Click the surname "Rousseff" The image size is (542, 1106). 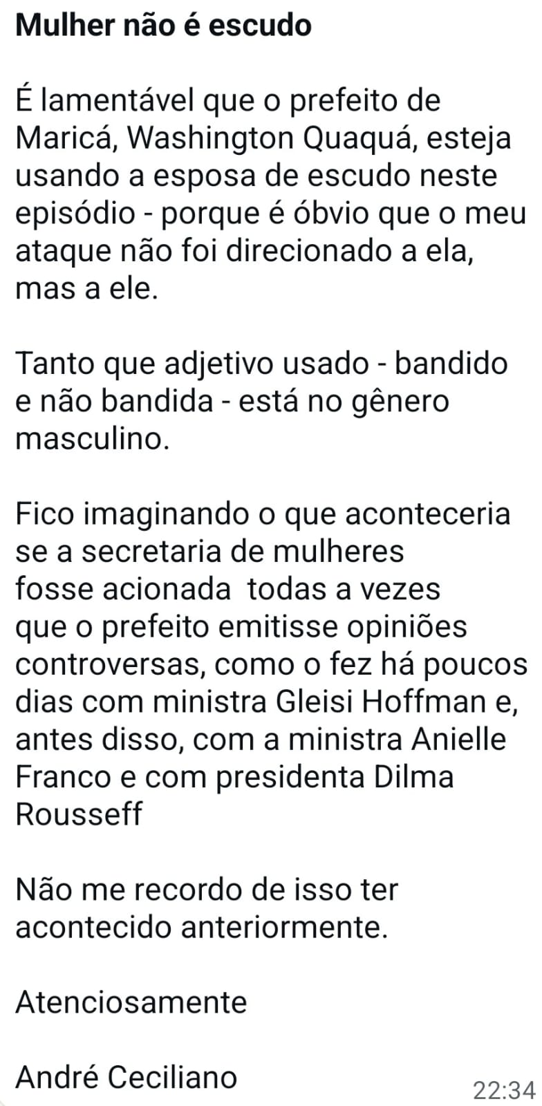[x=78, y=814]
